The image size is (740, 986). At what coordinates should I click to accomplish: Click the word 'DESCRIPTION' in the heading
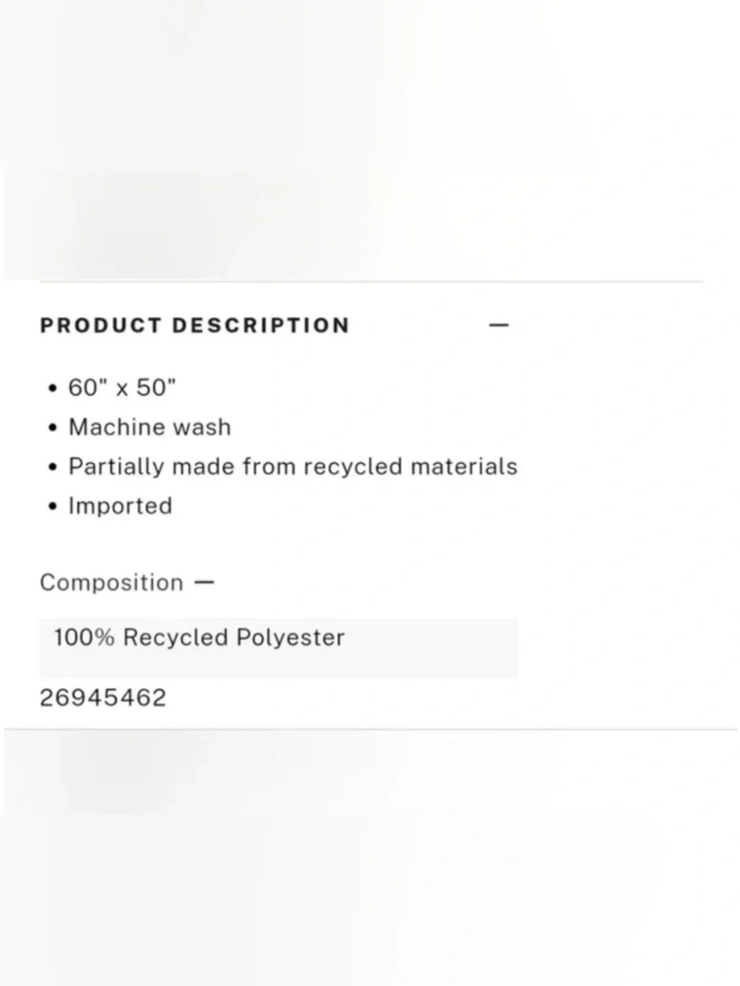(x=260, y=325)
